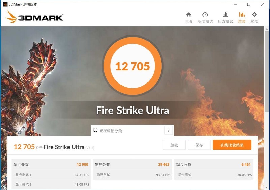Click the 保存 save button

pos(199,145)
